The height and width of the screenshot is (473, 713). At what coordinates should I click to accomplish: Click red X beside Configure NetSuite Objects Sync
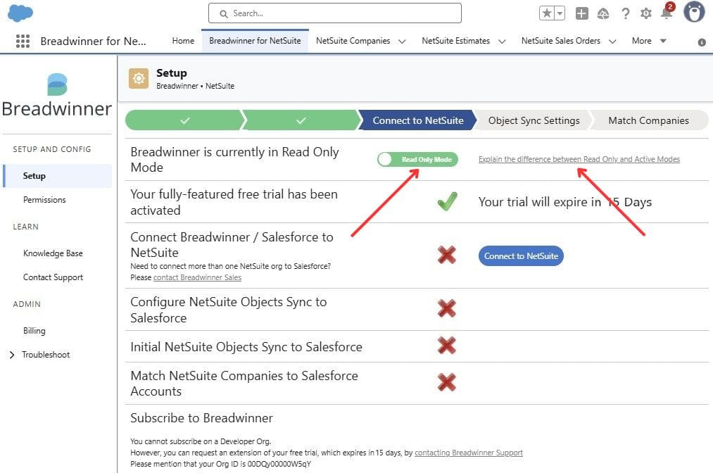[x=446, y=308]
